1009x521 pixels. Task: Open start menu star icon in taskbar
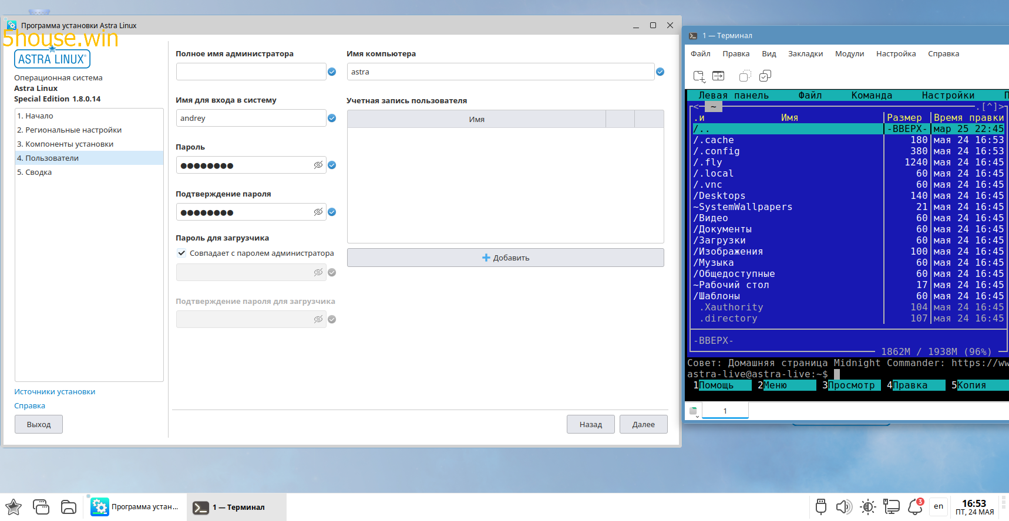click(14, 507)
